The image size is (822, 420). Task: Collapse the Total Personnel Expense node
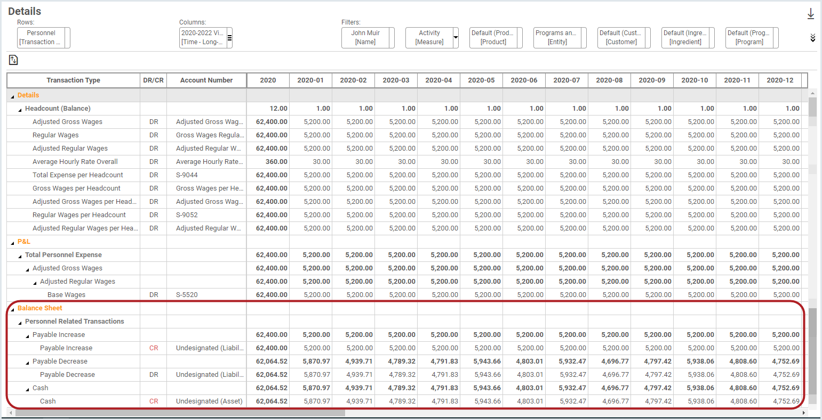pos(20,256)
